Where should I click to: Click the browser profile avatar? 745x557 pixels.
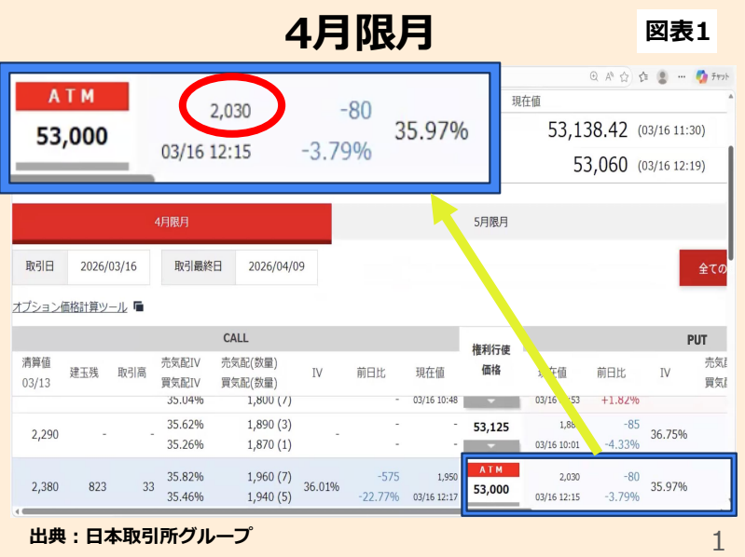click(x=662, y=77)
